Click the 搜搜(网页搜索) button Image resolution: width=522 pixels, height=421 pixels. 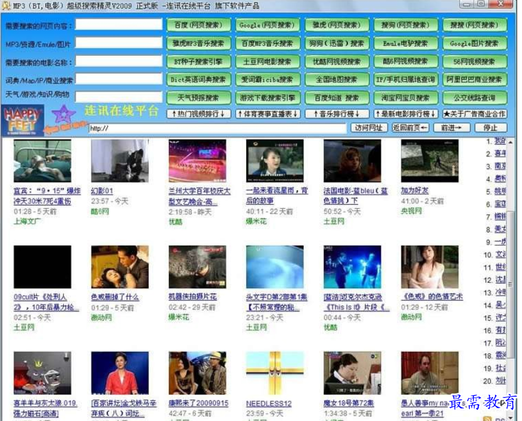(x=475, y=25)
